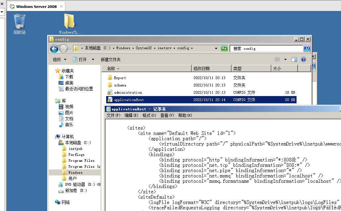Click the search magnifier icon

[x=307, y=48]
